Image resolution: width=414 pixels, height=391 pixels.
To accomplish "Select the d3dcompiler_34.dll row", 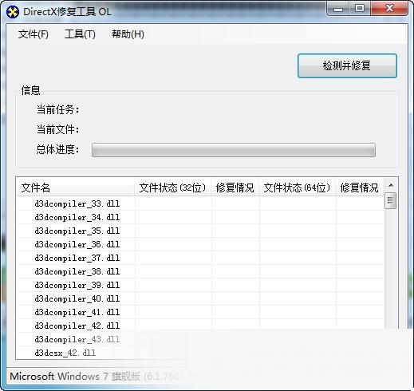I will click(200, 217).
